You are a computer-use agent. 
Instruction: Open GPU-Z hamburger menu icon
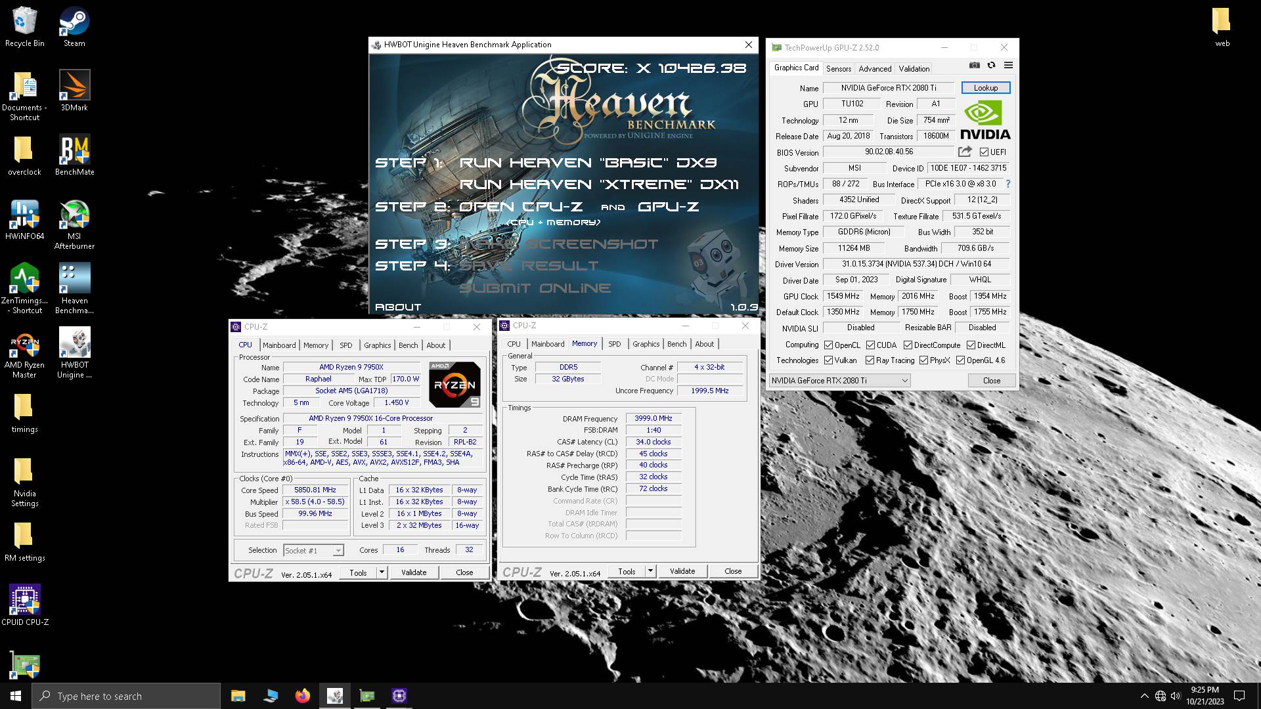[1008, 66]
